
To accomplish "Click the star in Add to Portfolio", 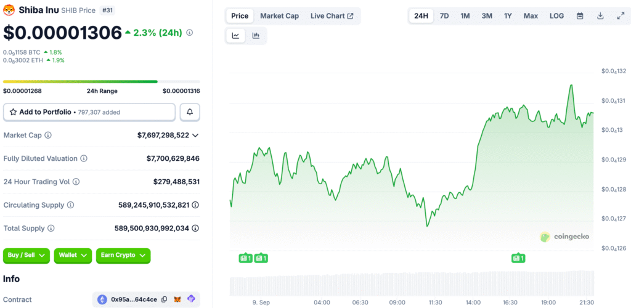I will coord(13,112).
